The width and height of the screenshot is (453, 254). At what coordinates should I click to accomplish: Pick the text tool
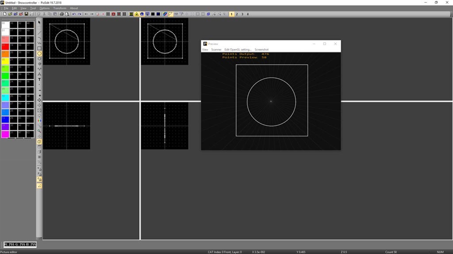[x=39, y=80]
